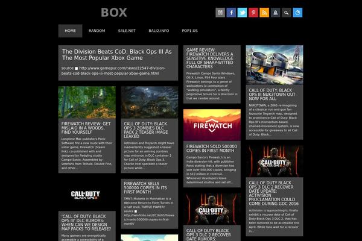This screenshot has height=241, width=362.
Task: Click the BOX site logo
Action: click(114, 13)
